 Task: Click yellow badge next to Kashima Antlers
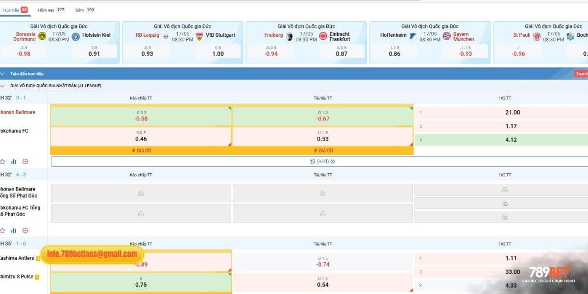pos(38,258)
